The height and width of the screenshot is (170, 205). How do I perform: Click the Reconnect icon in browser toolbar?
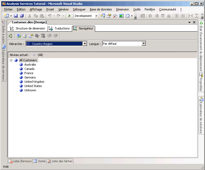click(x=19, y=36)
